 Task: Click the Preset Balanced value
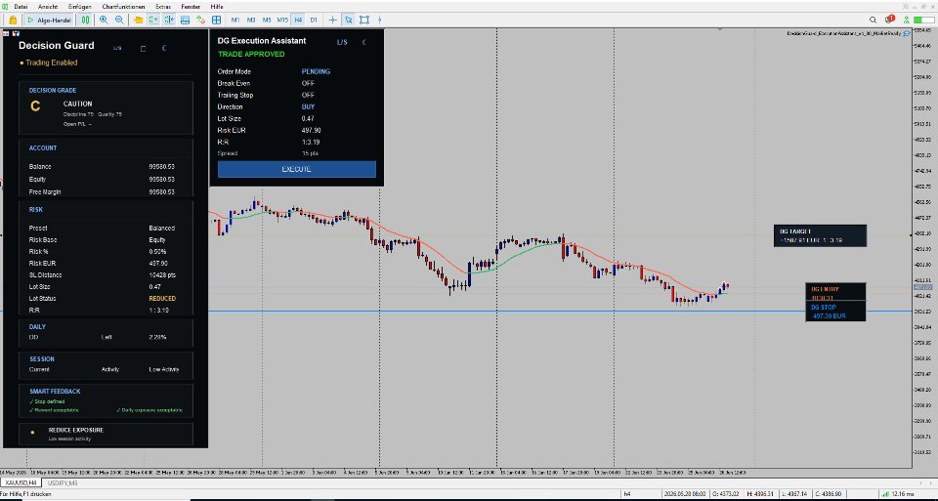pyautogui.click(x=161, y=229)
